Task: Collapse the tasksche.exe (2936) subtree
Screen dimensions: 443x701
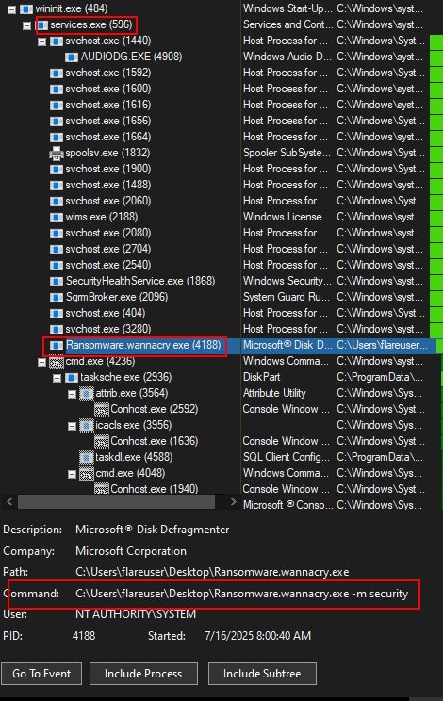Action: pos(57,378)
